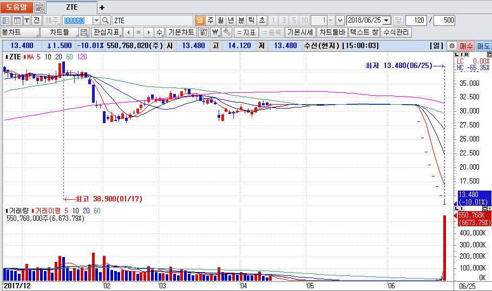492x291 pixels.
Task: Click the tools icon beside 기본차트
Action: [x=204, y=32]
